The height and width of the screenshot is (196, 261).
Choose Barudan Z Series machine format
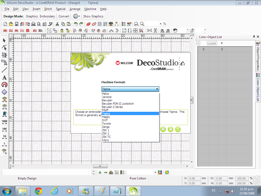click(130, 107)
